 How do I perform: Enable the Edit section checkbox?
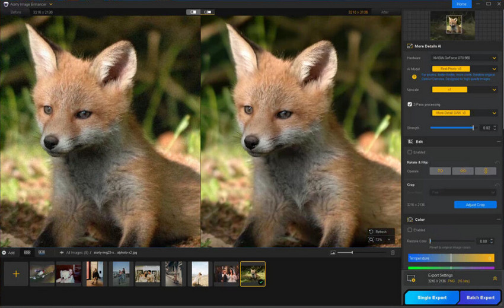point(410,152)
